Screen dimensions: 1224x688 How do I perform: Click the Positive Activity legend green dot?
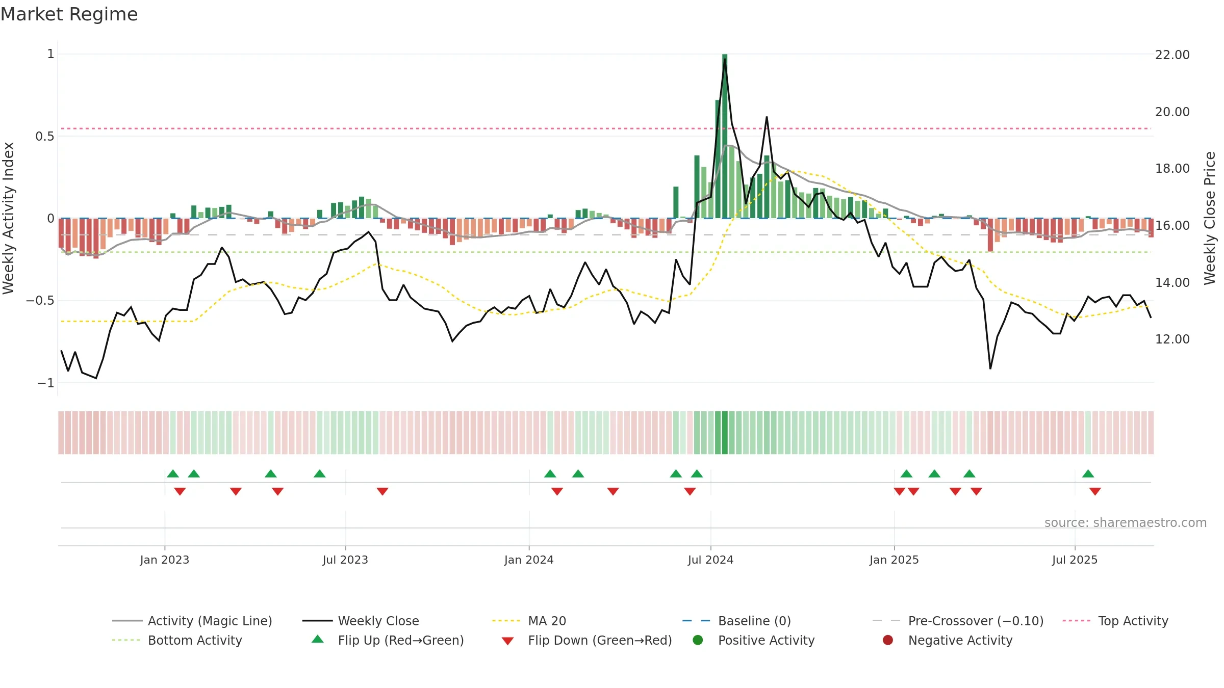click(x=698, y=640)
